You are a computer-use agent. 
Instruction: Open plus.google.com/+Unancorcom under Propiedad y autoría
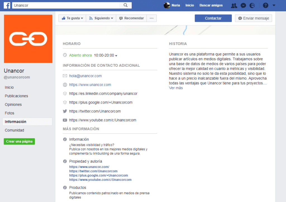[x=99, y=175]
